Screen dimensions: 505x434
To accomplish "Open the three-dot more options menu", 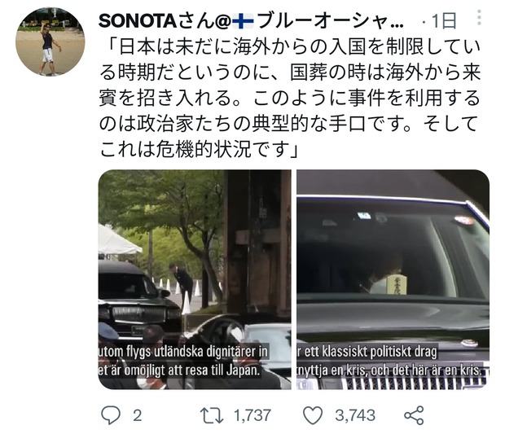I will click(x=479, y=17).
